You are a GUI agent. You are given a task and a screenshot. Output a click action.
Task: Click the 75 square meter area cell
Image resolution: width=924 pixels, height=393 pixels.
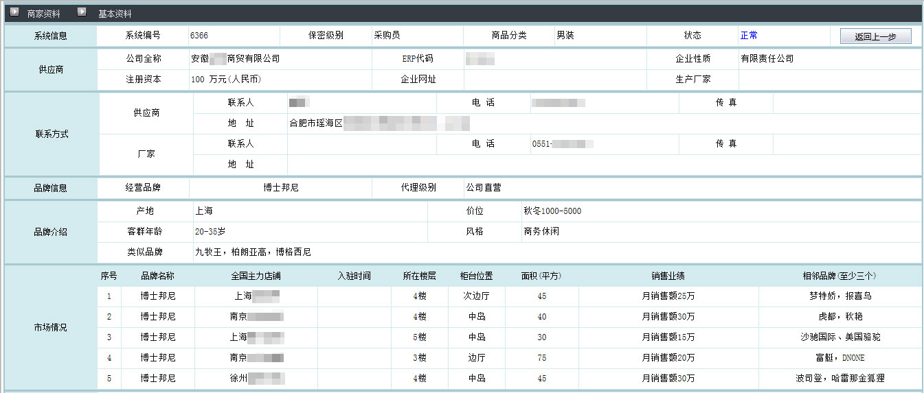coord(542,358)
